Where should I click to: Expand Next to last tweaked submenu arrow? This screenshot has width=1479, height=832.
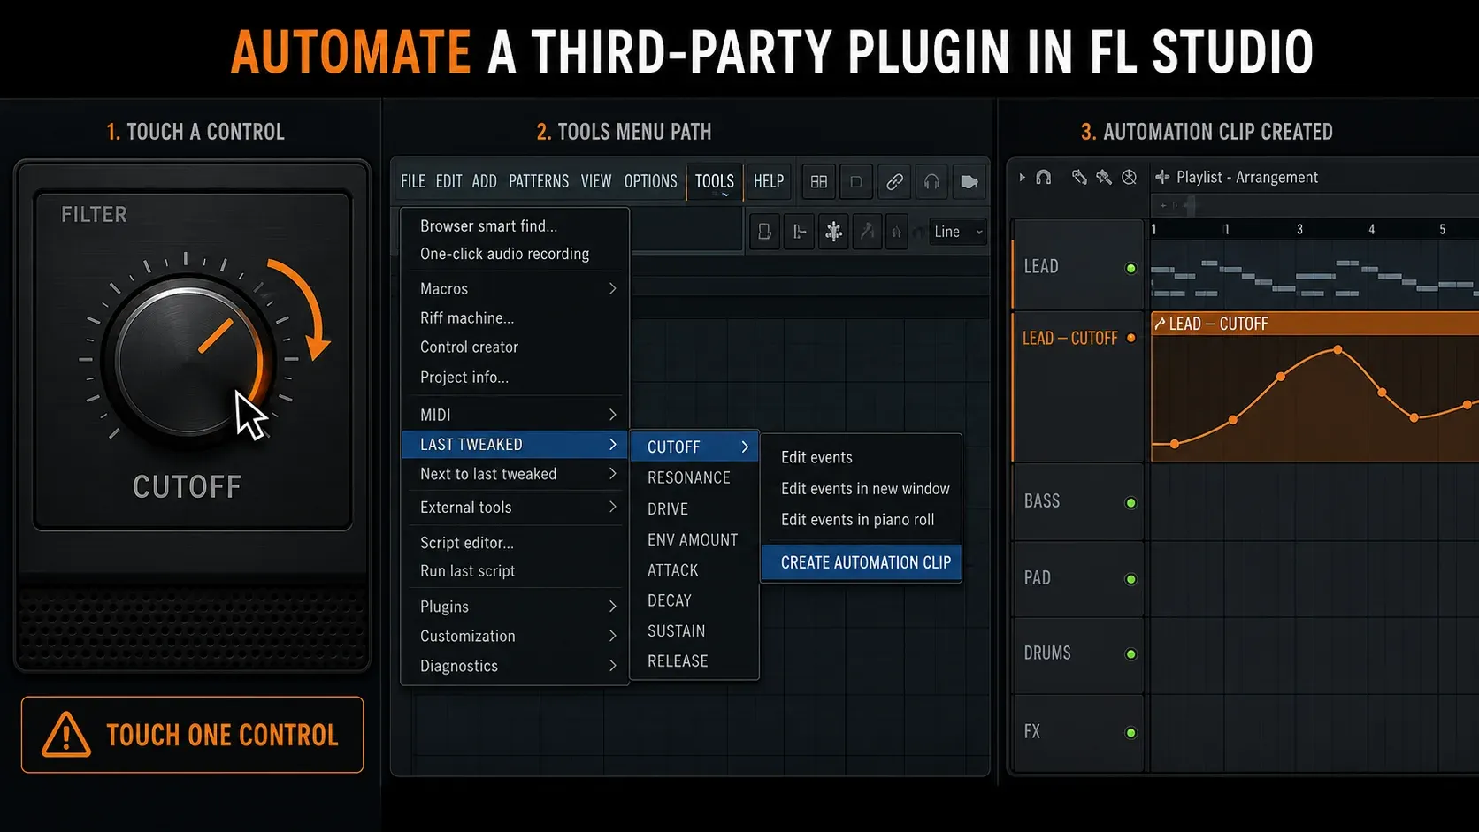click(x=612, y=474)
